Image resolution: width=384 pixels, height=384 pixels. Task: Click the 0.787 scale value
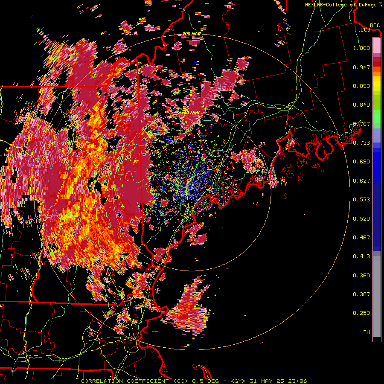[x=361, y=124]
